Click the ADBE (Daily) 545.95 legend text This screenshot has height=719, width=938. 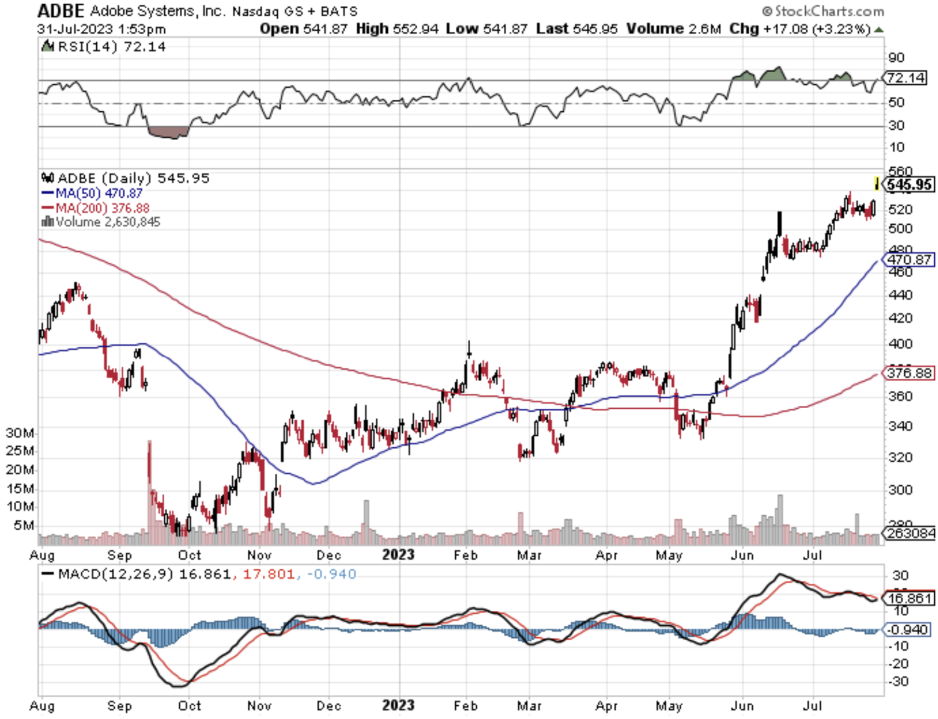click(x=133, y=178)
